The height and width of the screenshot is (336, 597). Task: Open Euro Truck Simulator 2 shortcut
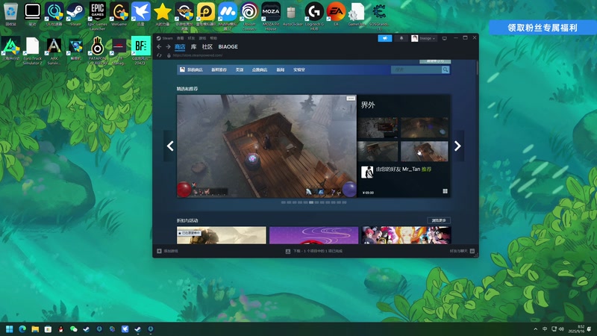point(32,51)
